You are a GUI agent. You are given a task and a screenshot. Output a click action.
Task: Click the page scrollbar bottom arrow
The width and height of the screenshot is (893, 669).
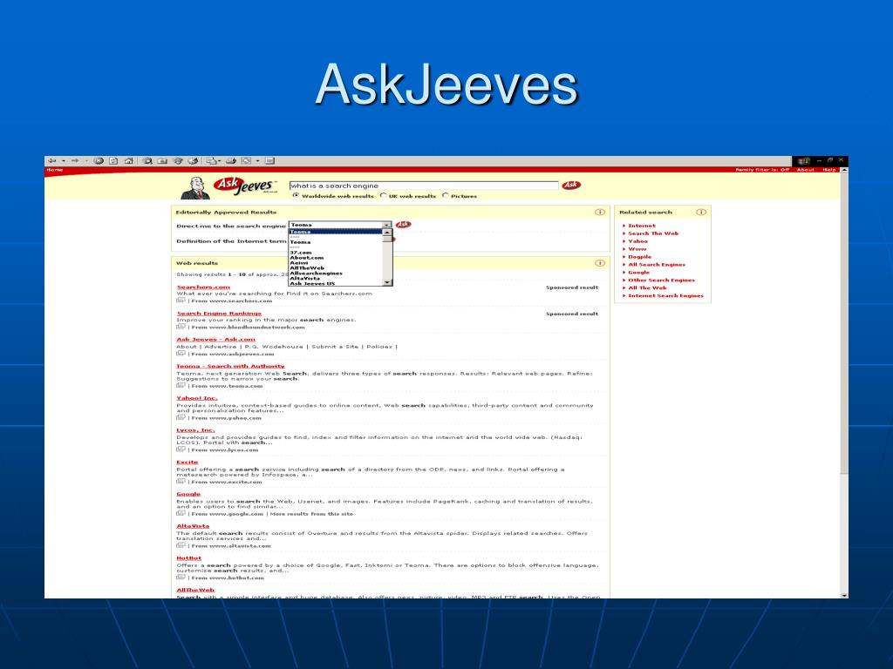point(844,595)
